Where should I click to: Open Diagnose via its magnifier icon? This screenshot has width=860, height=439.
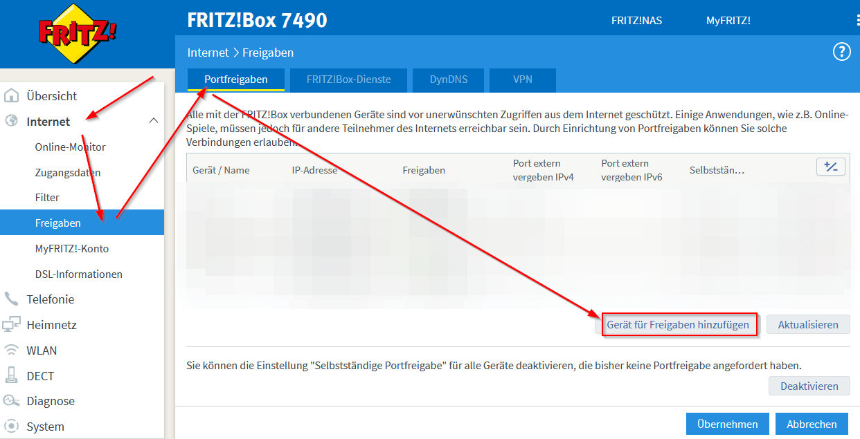pos(12,400)
